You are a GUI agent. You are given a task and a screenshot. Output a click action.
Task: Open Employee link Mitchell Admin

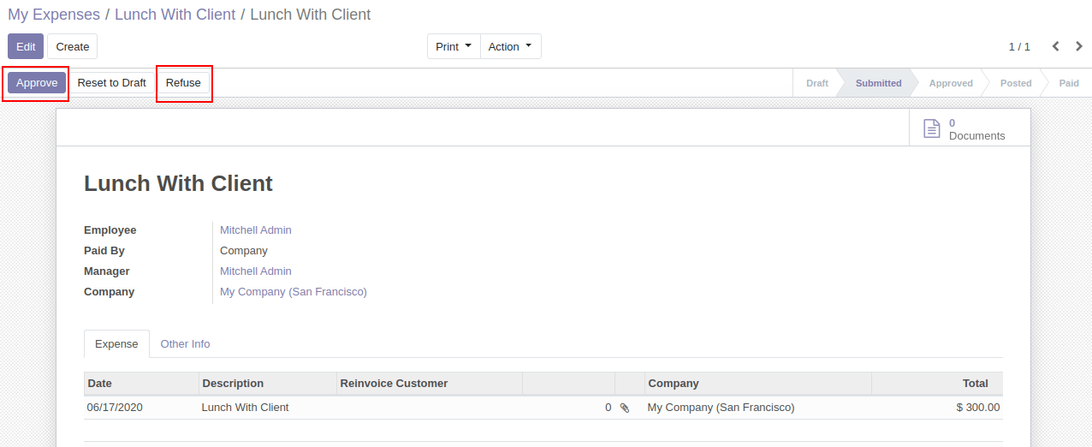click(256, 230)
